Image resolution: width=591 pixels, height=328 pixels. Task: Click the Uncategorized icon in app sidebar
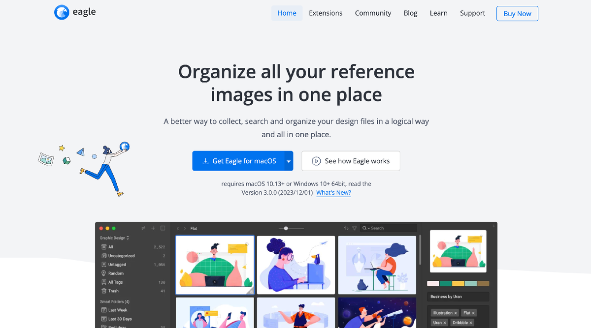point(103,256)
